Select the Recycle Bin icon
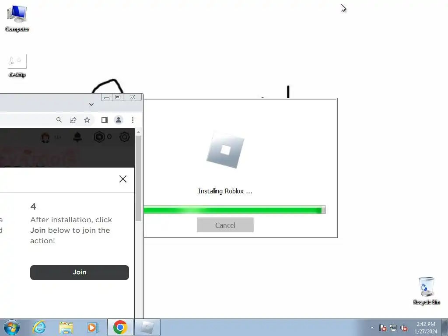448x336 pixels. coord(426,290)
